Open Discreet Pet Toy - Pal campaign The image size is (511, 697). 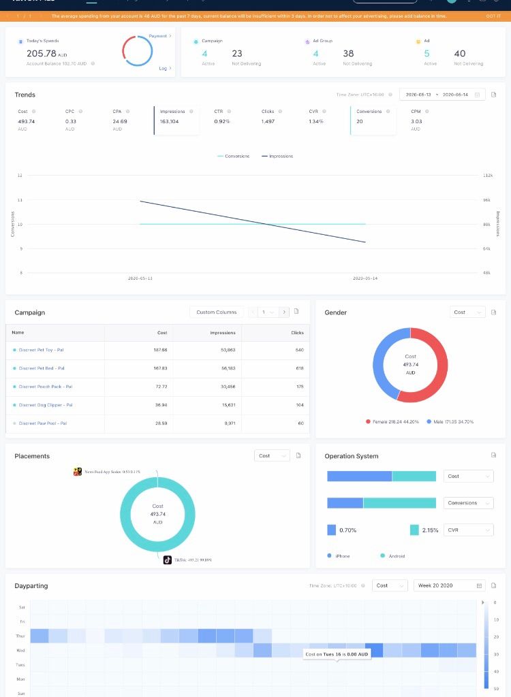tap(41, 351)
